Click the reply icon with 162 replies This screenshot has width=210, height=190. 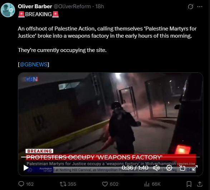coord(26,184)
